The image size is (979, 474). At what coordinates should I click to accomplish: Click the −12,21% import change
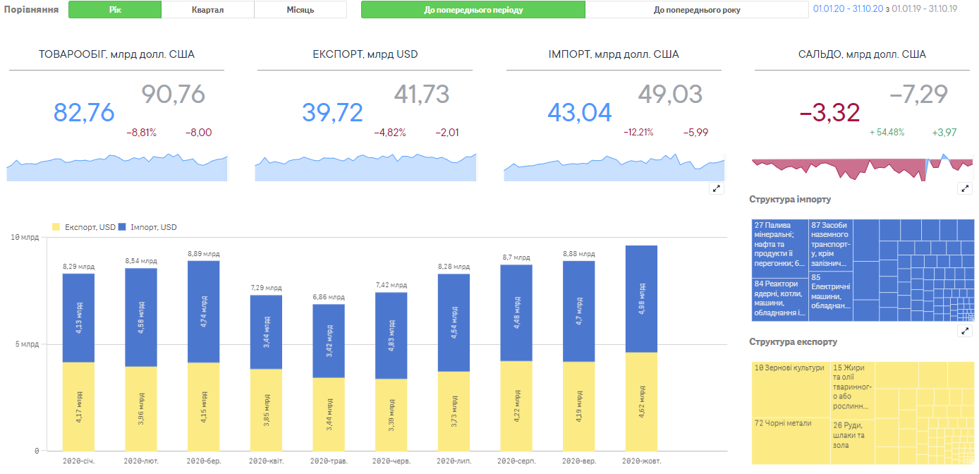(x=639, y=132)
